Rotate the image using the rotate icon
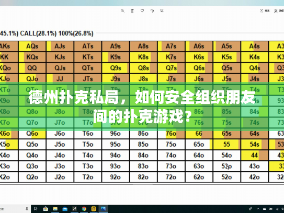This screenshot has height=213, width=284. (x=152, y=11)
